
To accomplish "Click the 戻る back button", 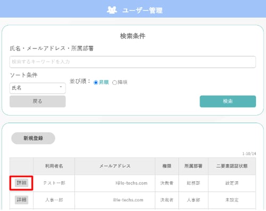I will pyautogui.click(x=38, y=101).
